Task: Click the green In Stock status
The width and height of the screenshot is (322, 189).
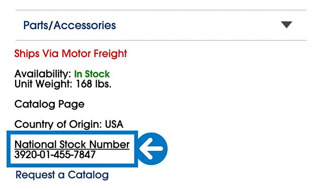Action: (x=92, y=74)
